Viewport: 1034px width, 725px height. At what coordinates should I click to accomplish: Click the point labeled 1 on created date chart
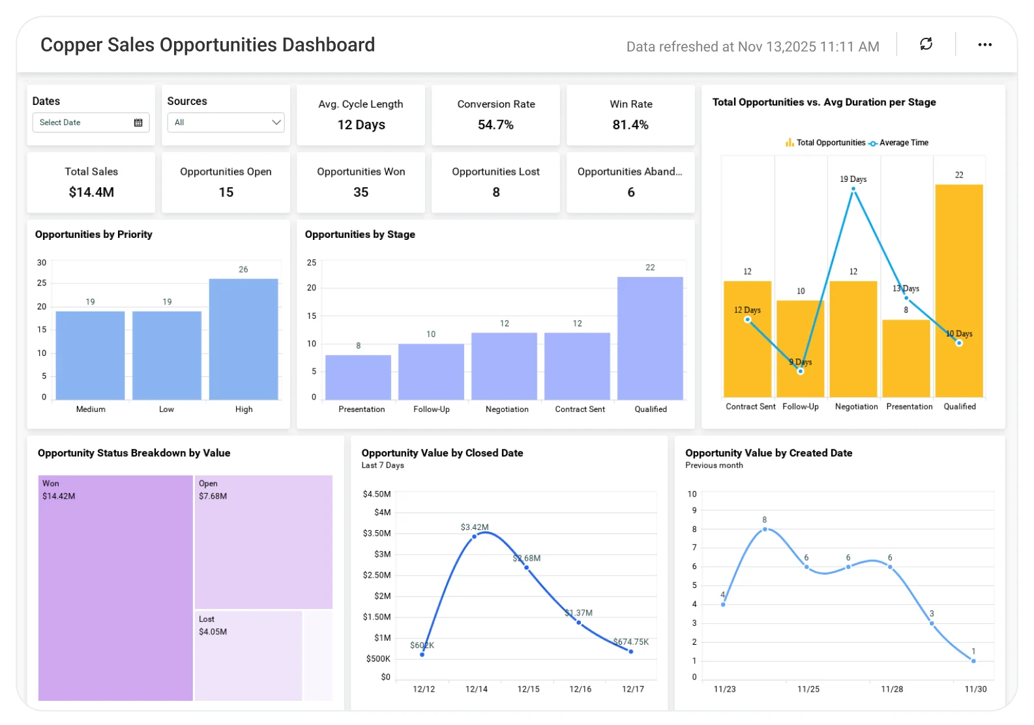tap(973, 661)
